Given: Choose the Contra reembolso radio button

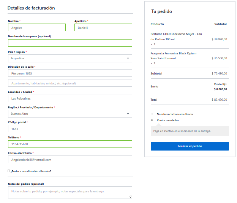Looking at the screenshot, I should (152, 120).
